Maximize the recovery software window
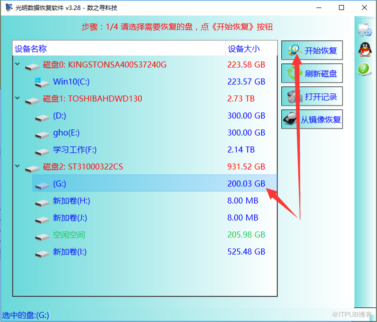Viewport: 377px width, 322px height. coord(341,7)
